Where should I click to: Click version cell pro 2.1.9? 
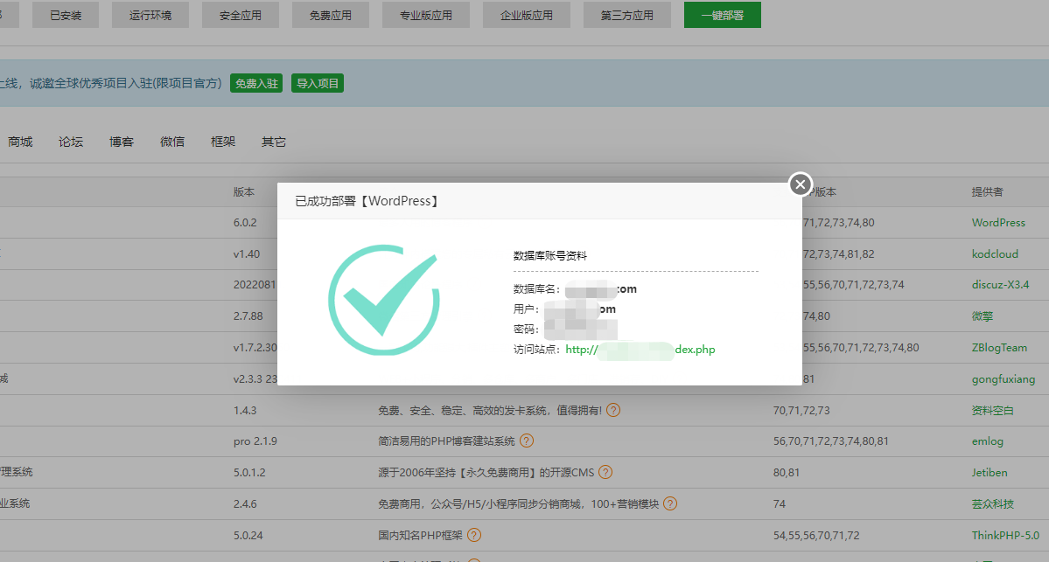click(x=255, y=441)
